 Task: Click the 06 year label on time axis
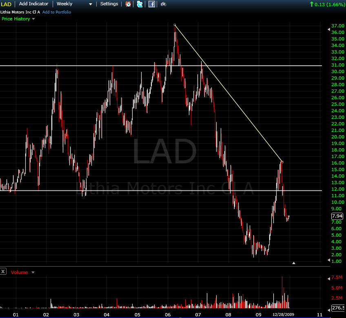168,315
